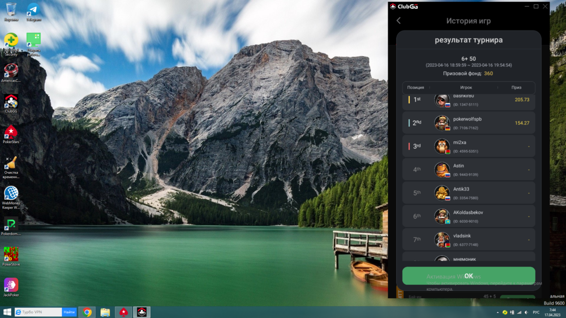Open the Recycle Bin icon
Viewport: 566px width, 318px height.
[11, 10]
